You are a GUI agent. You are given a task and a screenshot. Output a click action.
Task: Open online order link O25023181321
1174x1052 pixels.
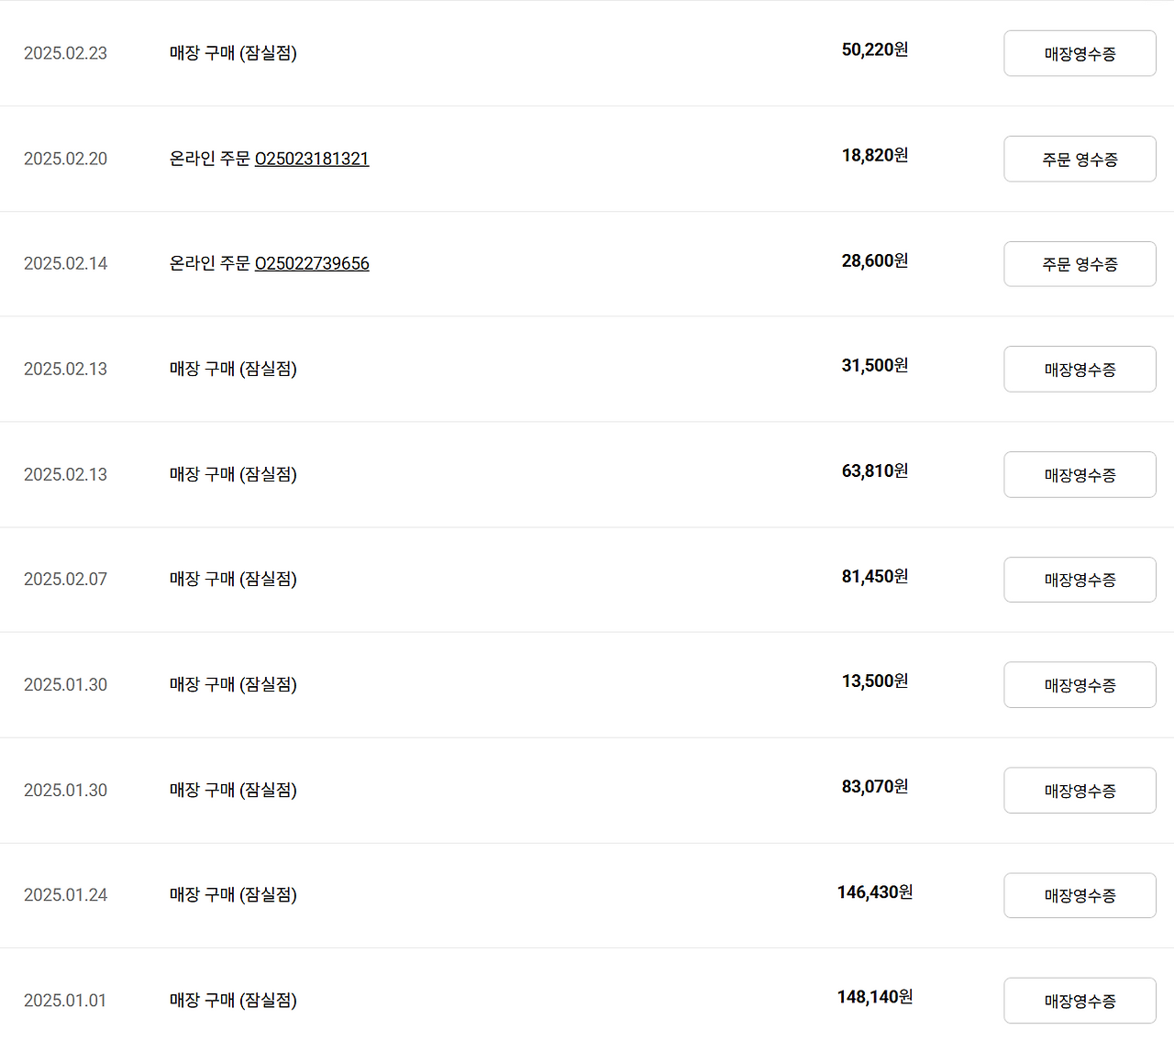coord(312,159)
